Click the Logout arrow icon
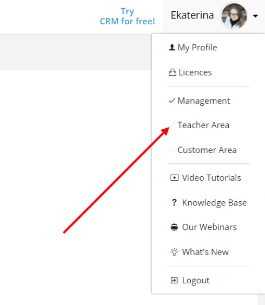 pyautogui.click(x=174, y=280)
